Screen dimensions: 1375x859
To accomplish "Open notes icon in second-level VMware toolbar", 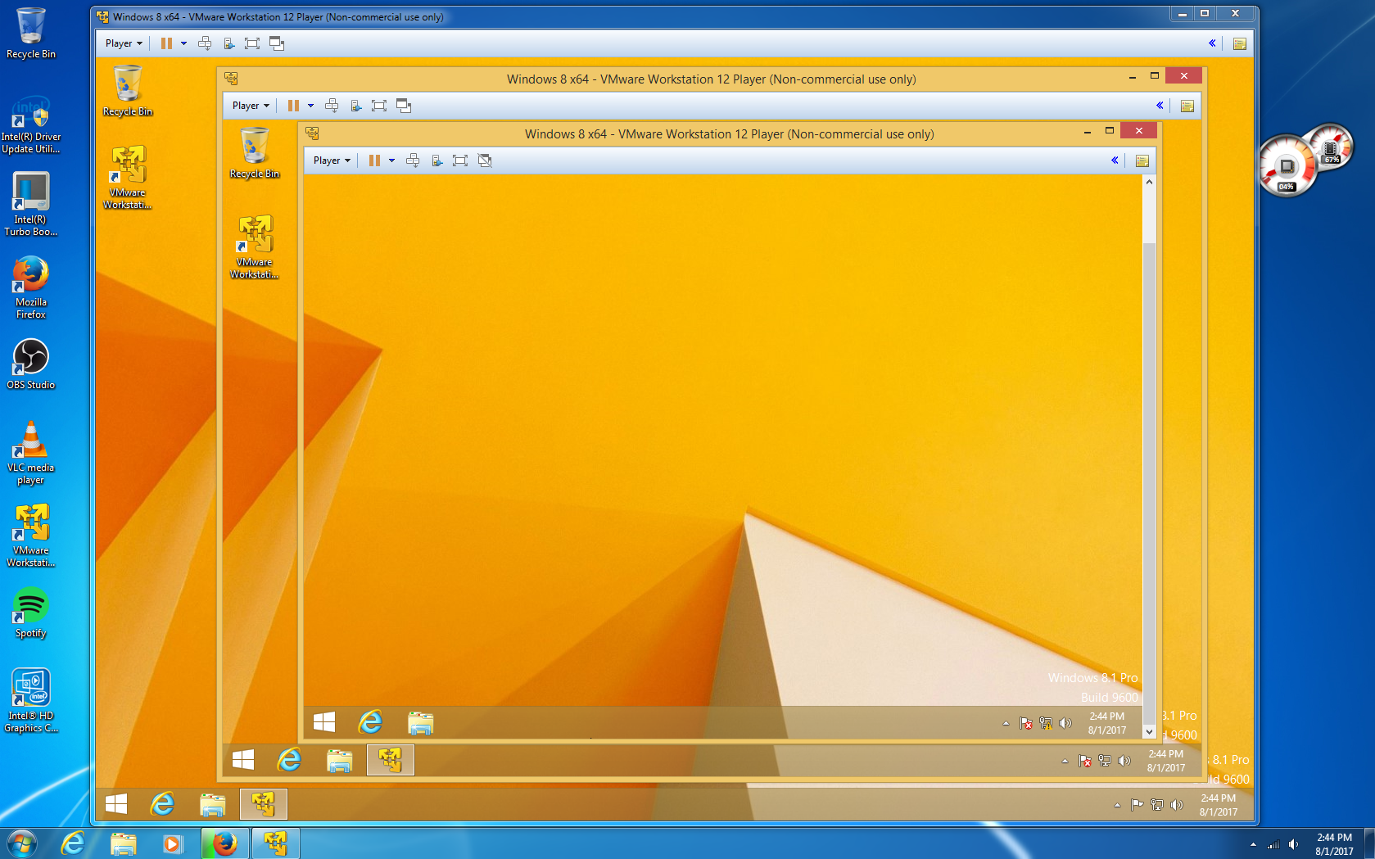I will [1187, 106].
